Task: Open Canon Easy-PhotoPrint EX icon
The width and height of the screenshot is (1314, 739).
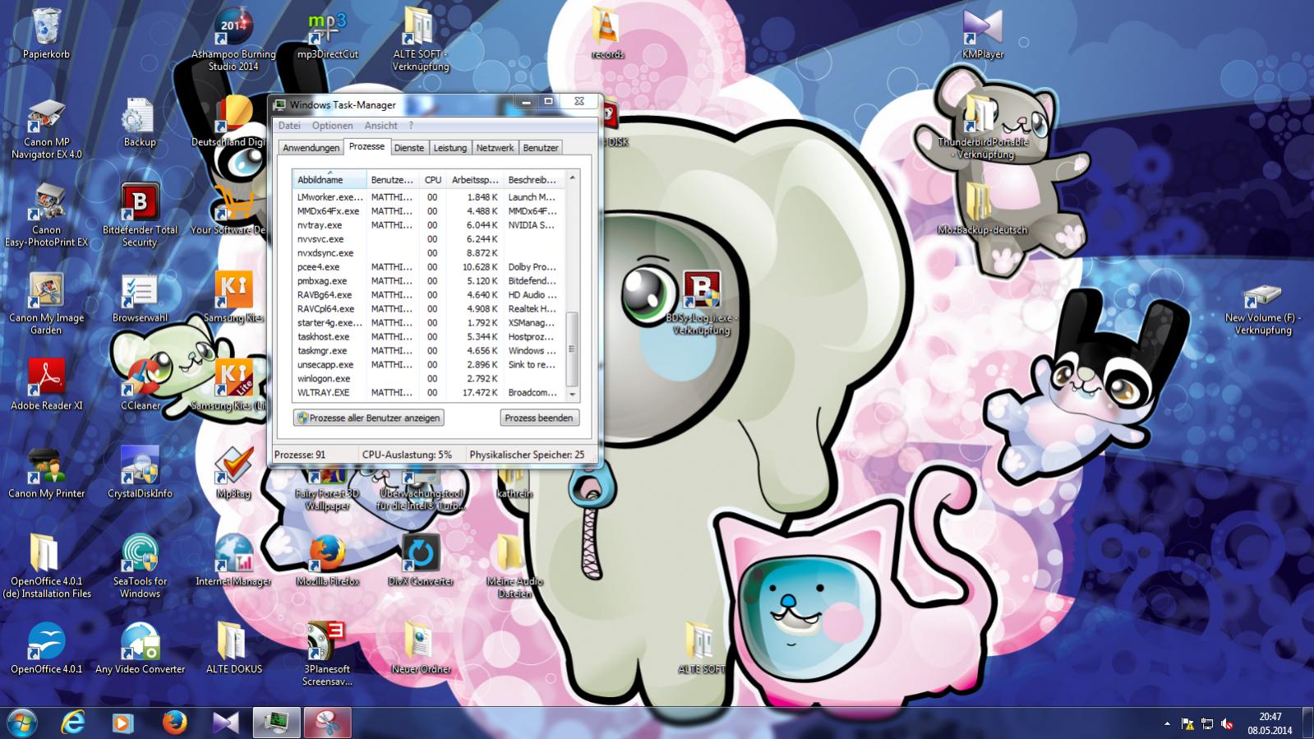Action: tap(47, 215)
